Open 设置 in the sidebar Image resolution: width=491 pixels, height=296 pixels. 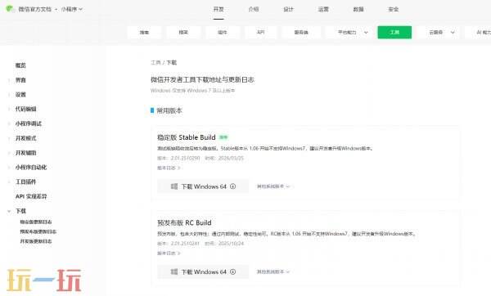tap(20, 95)
